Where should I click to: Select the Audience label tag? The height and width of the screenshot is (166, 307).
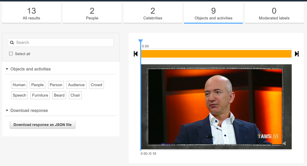tap(76, 85)
